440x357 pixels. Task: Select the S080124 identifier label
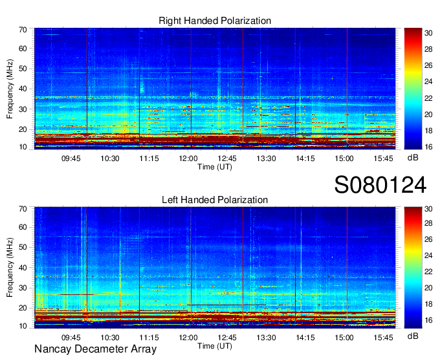pyautogui.click(x=380, y=185)
